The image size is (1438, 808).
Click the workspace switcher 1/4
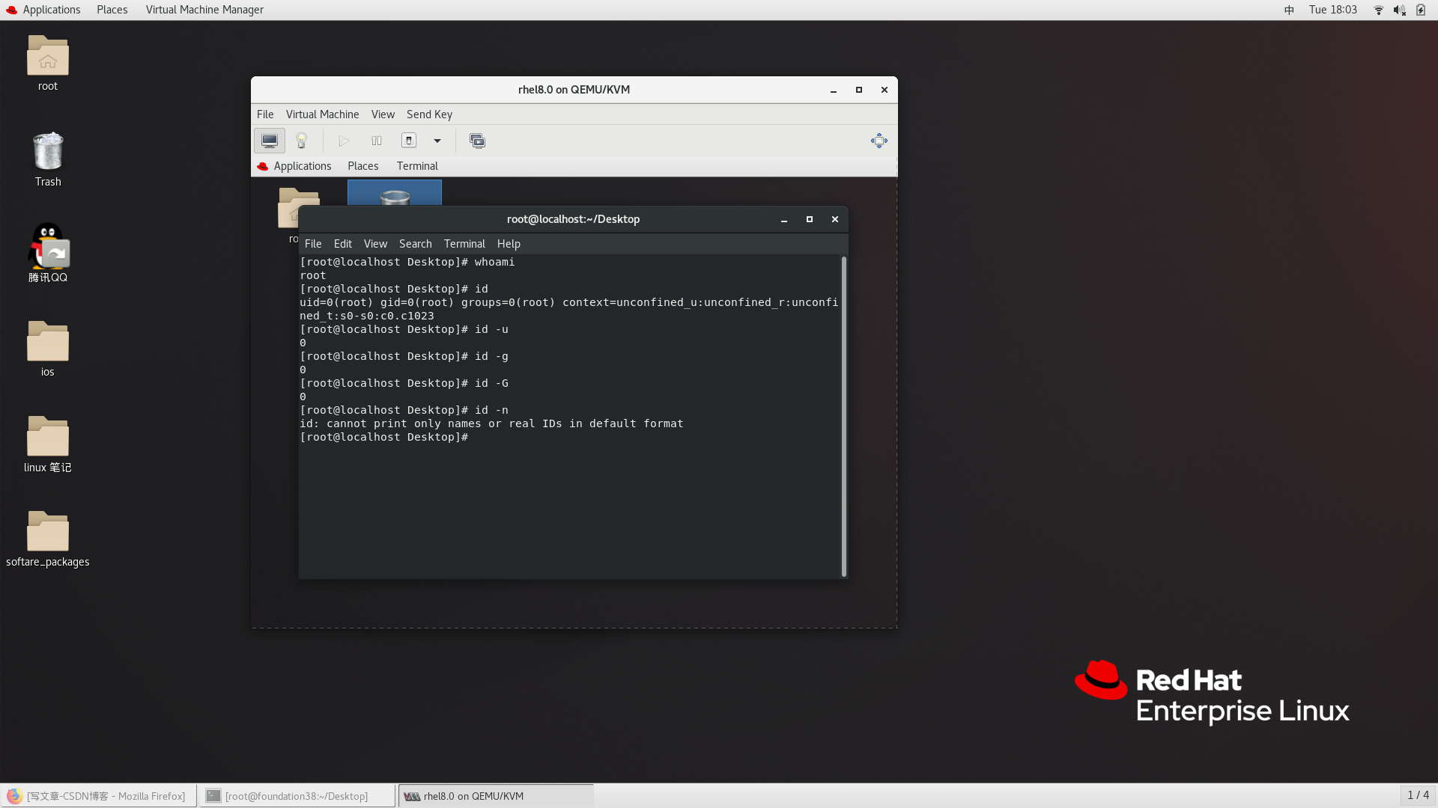1418,795
